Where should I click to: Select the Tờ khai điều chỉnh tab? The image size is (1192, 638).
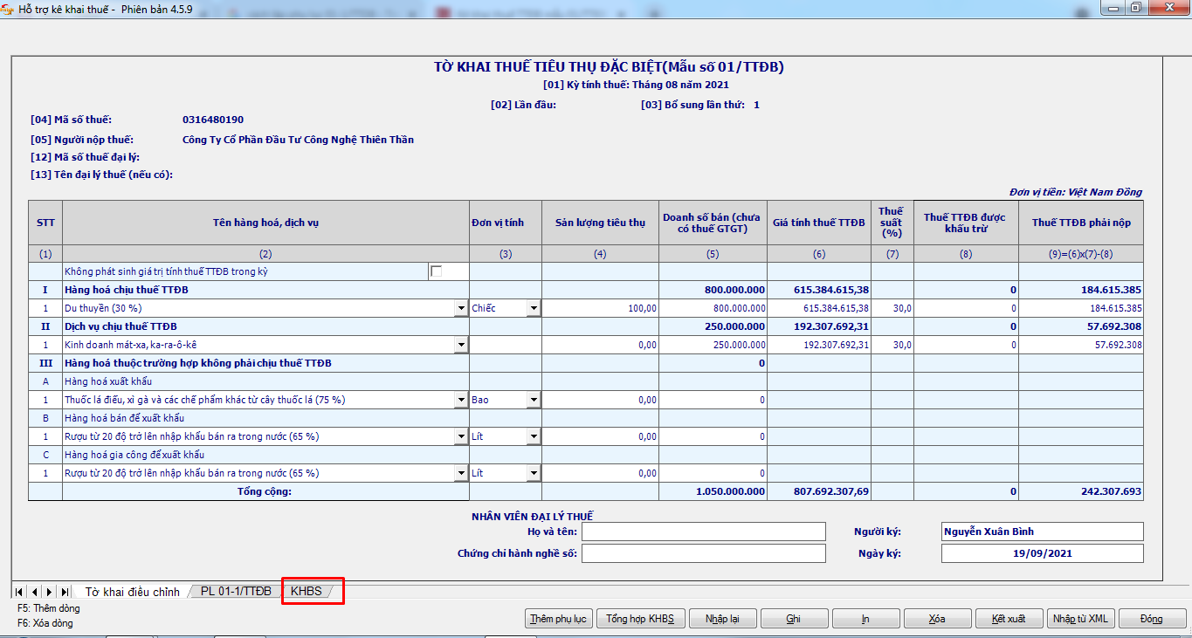(132, 592)
